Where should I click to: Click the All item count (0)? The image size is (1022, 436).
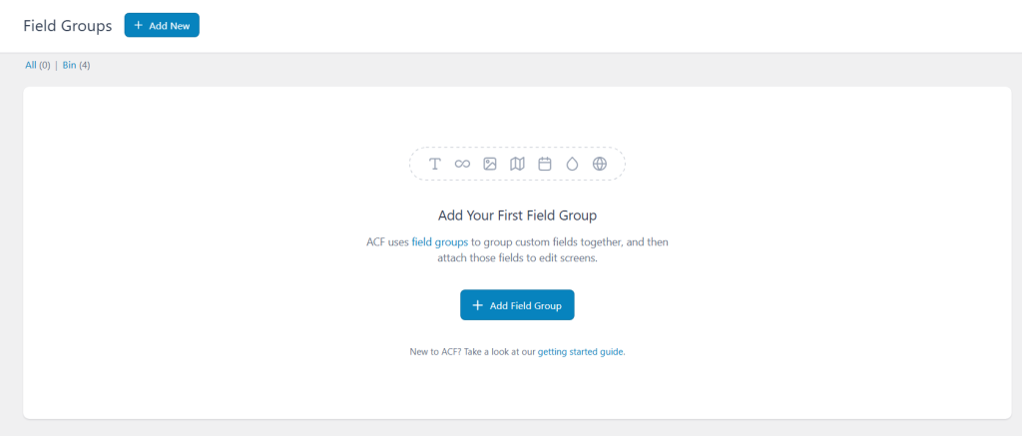tap(44, 65)
